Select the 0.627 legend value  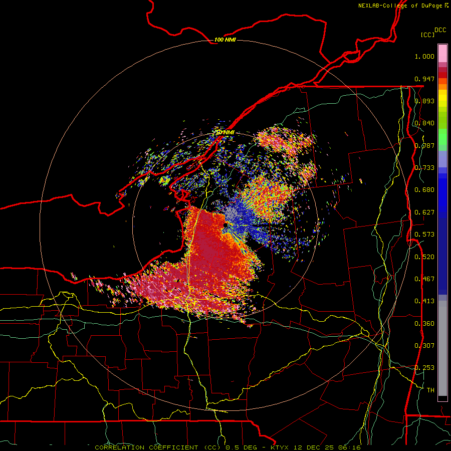(424, 212)
